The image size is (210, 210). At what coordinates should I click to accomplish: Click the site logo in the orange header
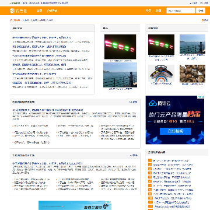pos(19,10)
